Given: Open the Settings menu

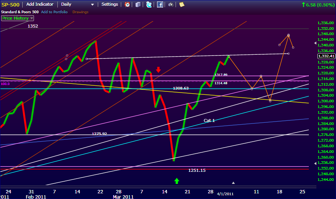Looking at the screenshot, I should point(110,4).
